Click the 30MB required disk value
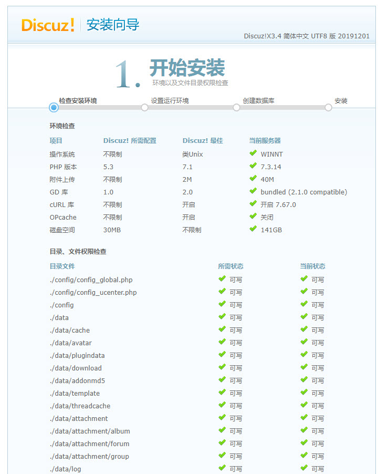This screenshot has width=388, height=474. tap(112, 230)
